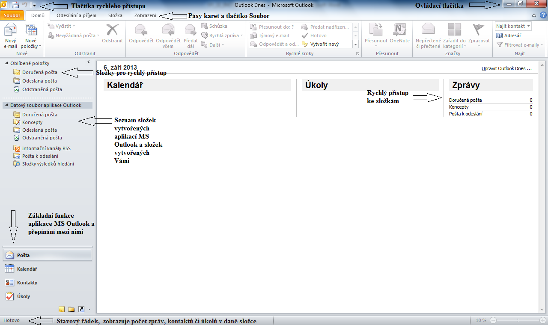Collapse Oblíbené položky section

(x=6, y=63)
